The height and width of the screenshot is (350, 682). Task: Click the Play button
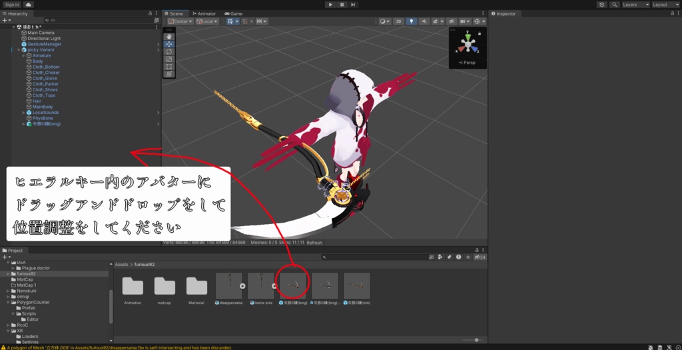pyautogui.click(x=330, y=5)
